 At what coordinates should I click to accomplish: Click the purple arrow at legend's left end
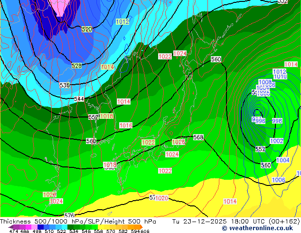pos(10,227)
